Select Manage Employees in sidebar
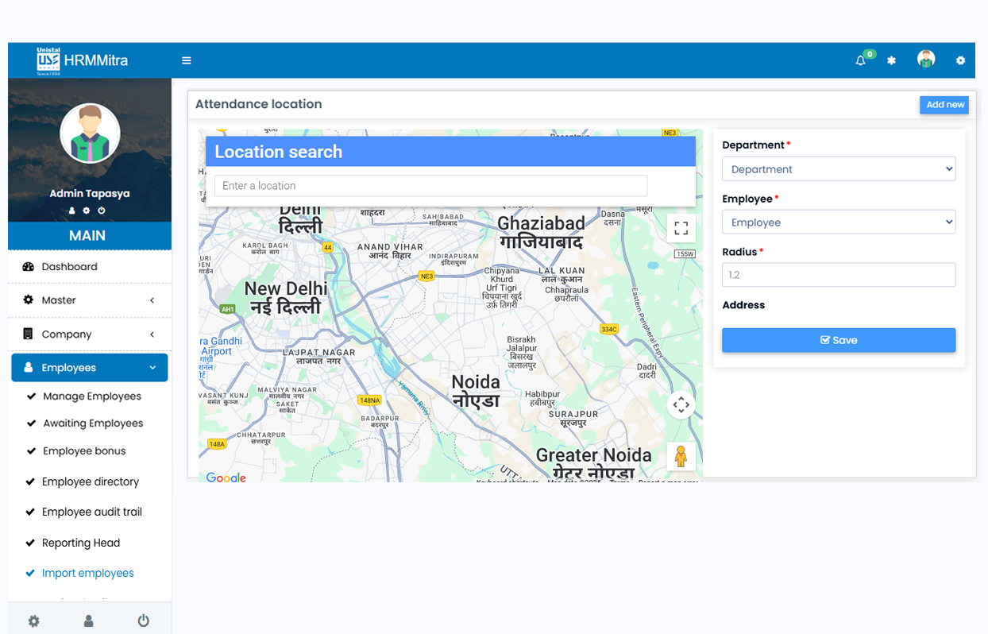Screen dimensions: 988x634 (92, 396)
